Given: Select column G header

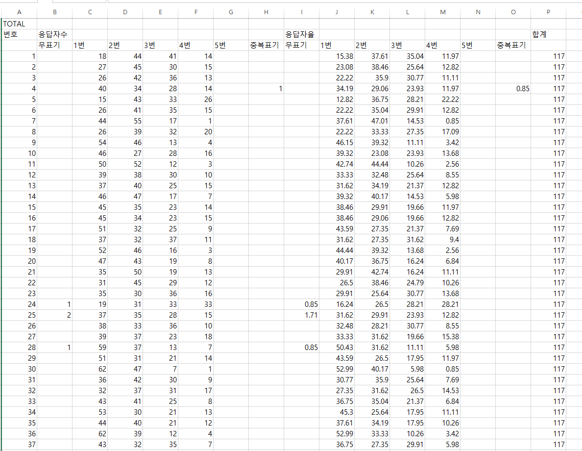Looking at the screenshot, I should (x=231, y=12).
